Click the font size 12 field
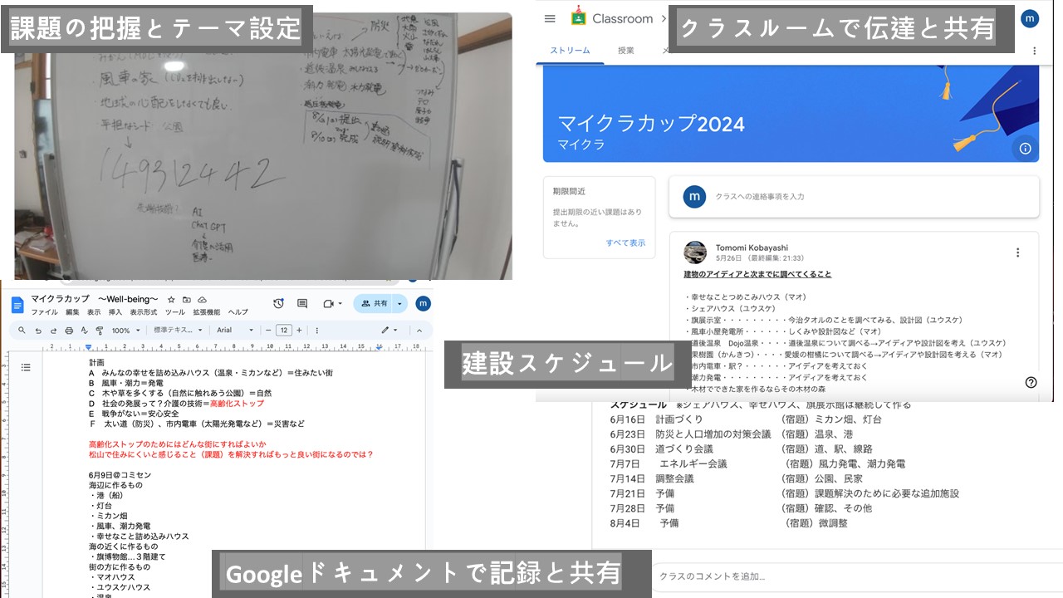The image size is (1063, 598). click(x=283, y=331)
